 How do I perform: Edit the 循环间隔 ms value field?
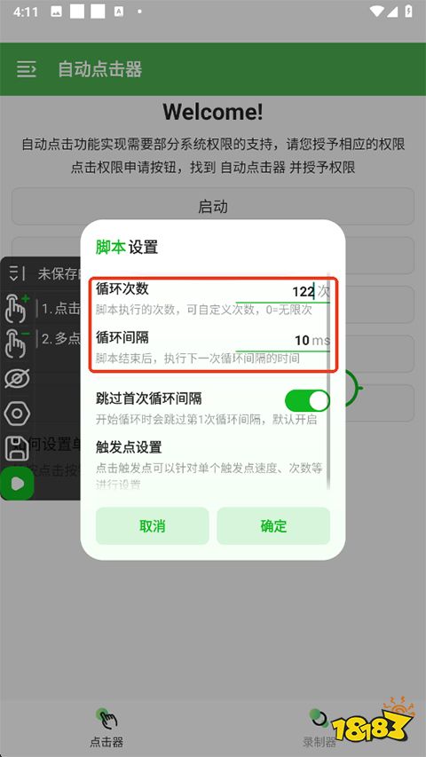click(282, 341)
